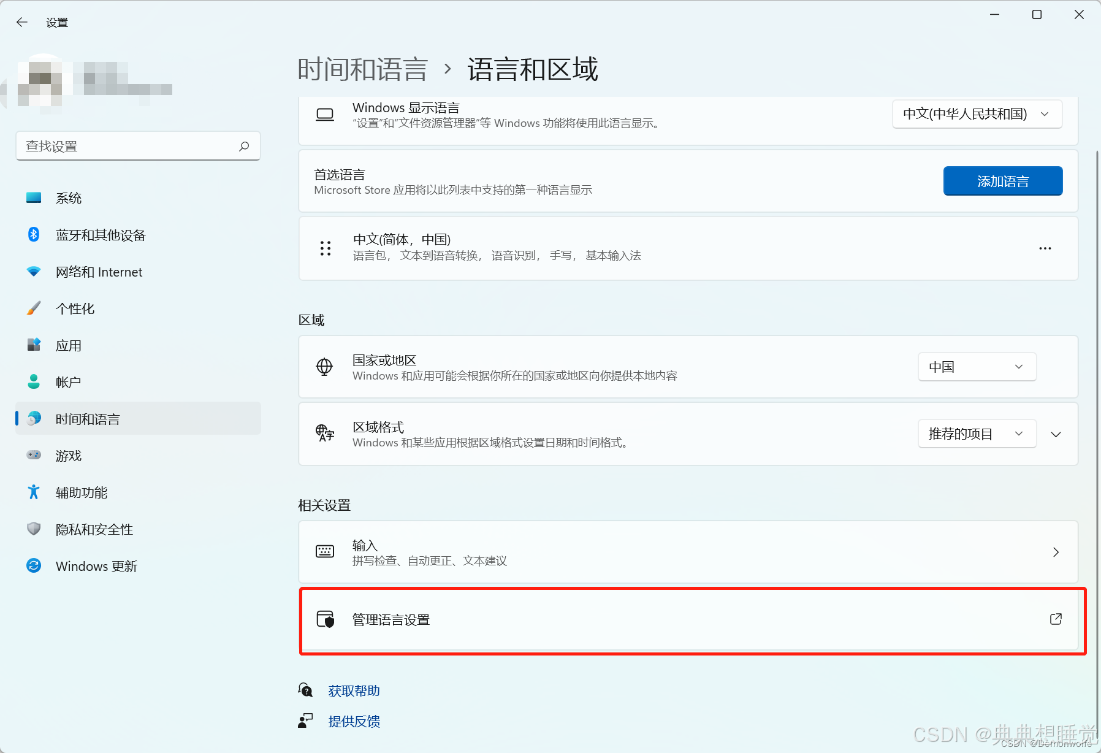Select 帐户 in the sidebar
This screenshot has height=753, width=1101.
(139, 381)
